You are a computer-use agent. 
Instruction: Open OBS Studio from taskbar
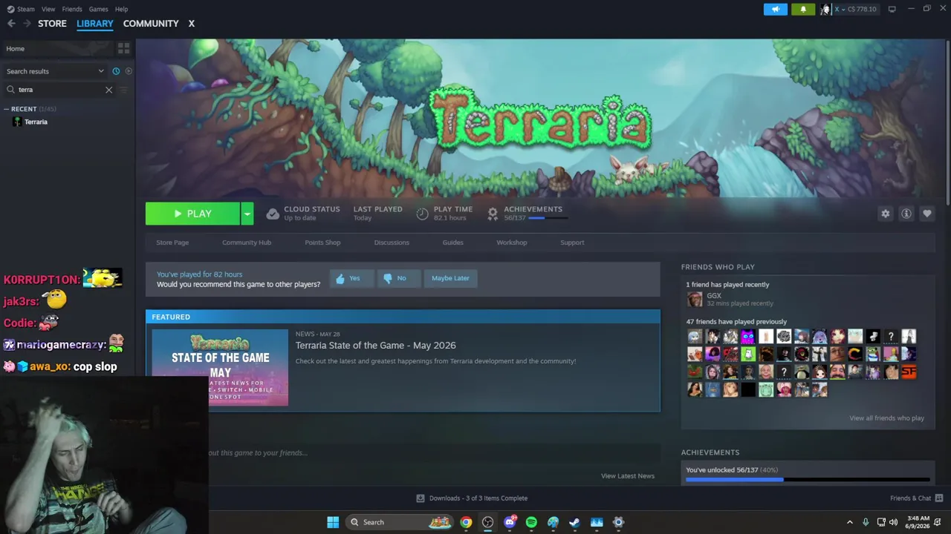[487, 522]
